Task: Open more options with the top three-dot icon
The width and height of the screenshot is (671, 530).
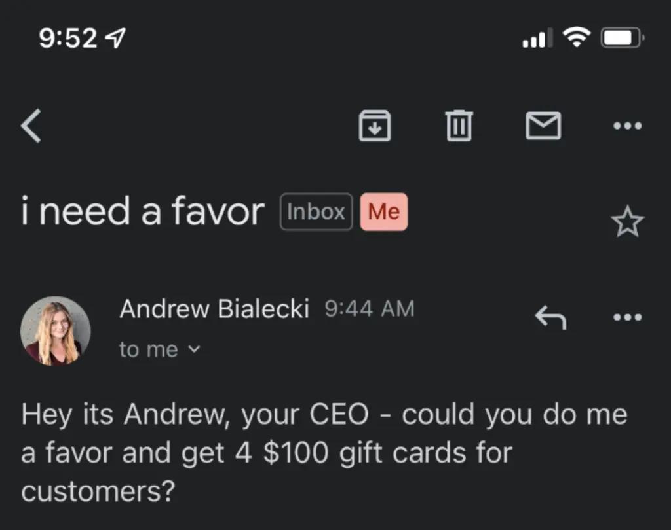Action: pos(626,126)
